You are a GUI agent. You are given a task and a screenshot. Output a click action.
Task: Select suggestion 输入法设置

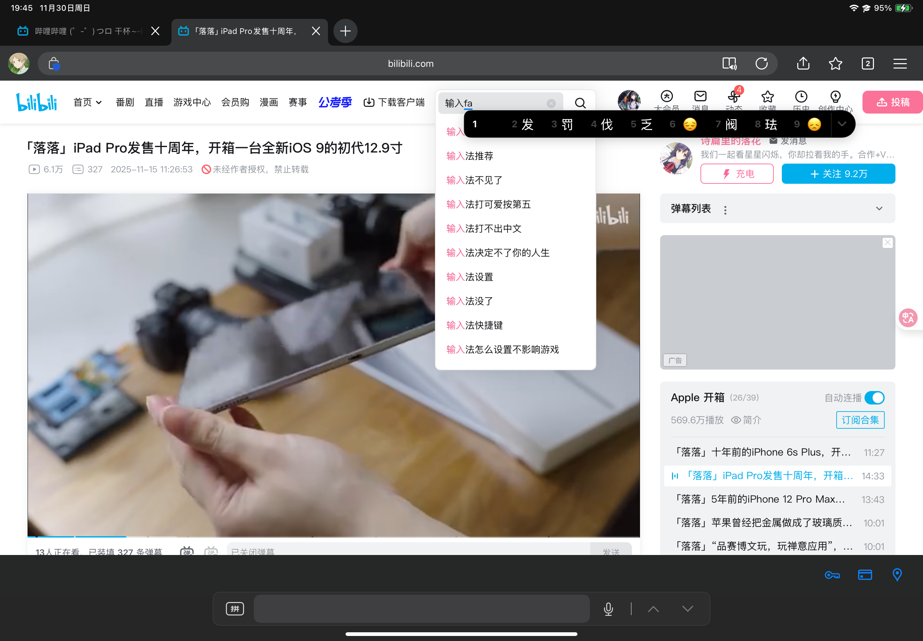pyautogui.click(x=469, y=277)
